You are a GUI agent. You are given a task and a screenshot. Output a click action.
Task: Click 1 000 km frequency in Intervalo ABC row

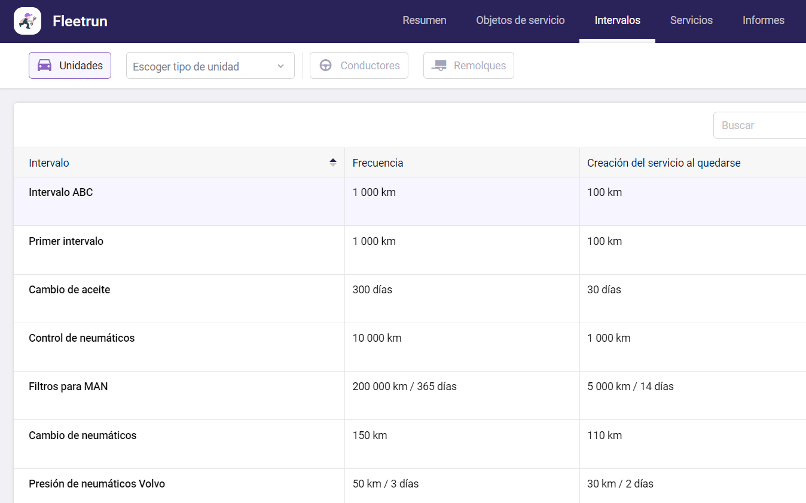[x=374, y=192]
